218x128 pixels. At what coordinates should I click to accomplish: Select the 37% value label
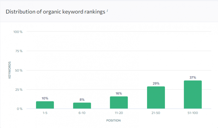click(193, 77)
